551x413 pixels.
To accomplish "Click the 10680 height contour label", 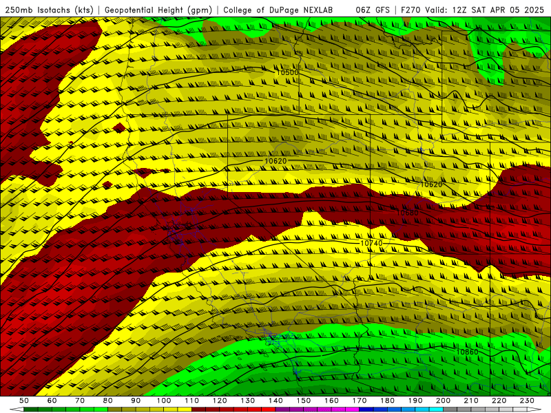I will coord(407,213).
